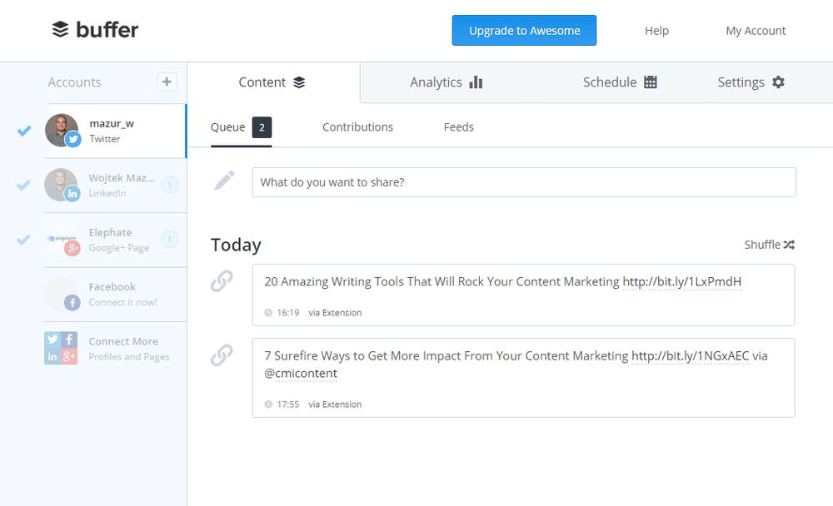Toggle checkmark for Elephate Google+ Page

23,240
